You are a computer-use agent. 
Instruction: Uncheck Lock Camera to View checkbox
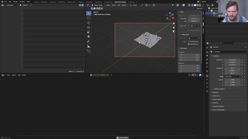point(189,44)
